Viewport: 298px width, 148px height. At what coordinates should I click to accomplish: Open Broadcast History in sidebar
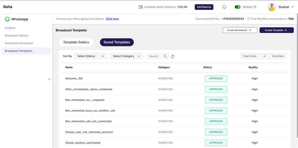tap(17, 35)
